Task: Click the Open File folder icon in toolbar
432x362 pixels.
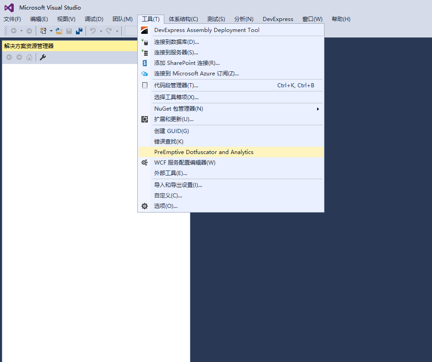Action: coord(59,31)
